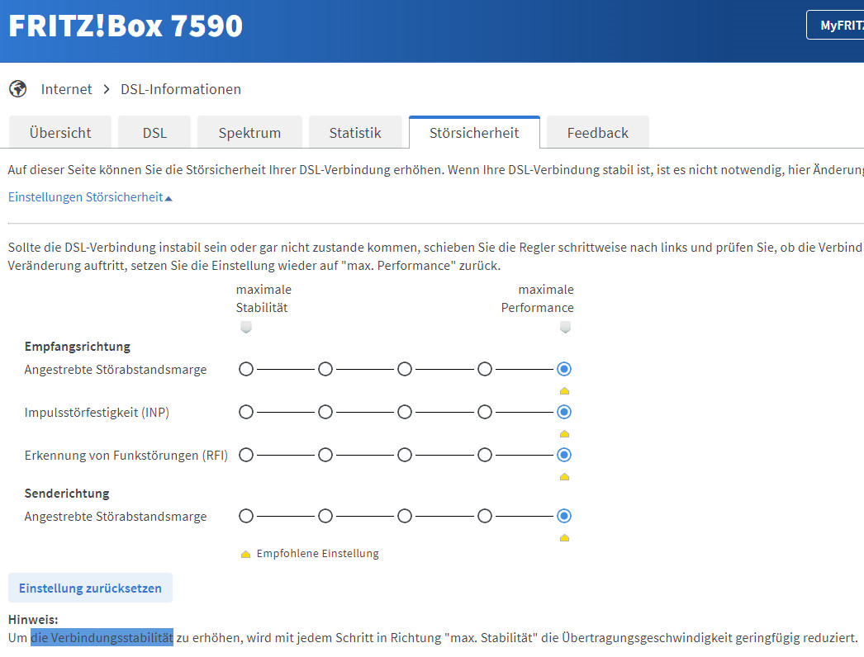Click the gray marker under maximale Stabilität
864x657 pixels.
246,328
